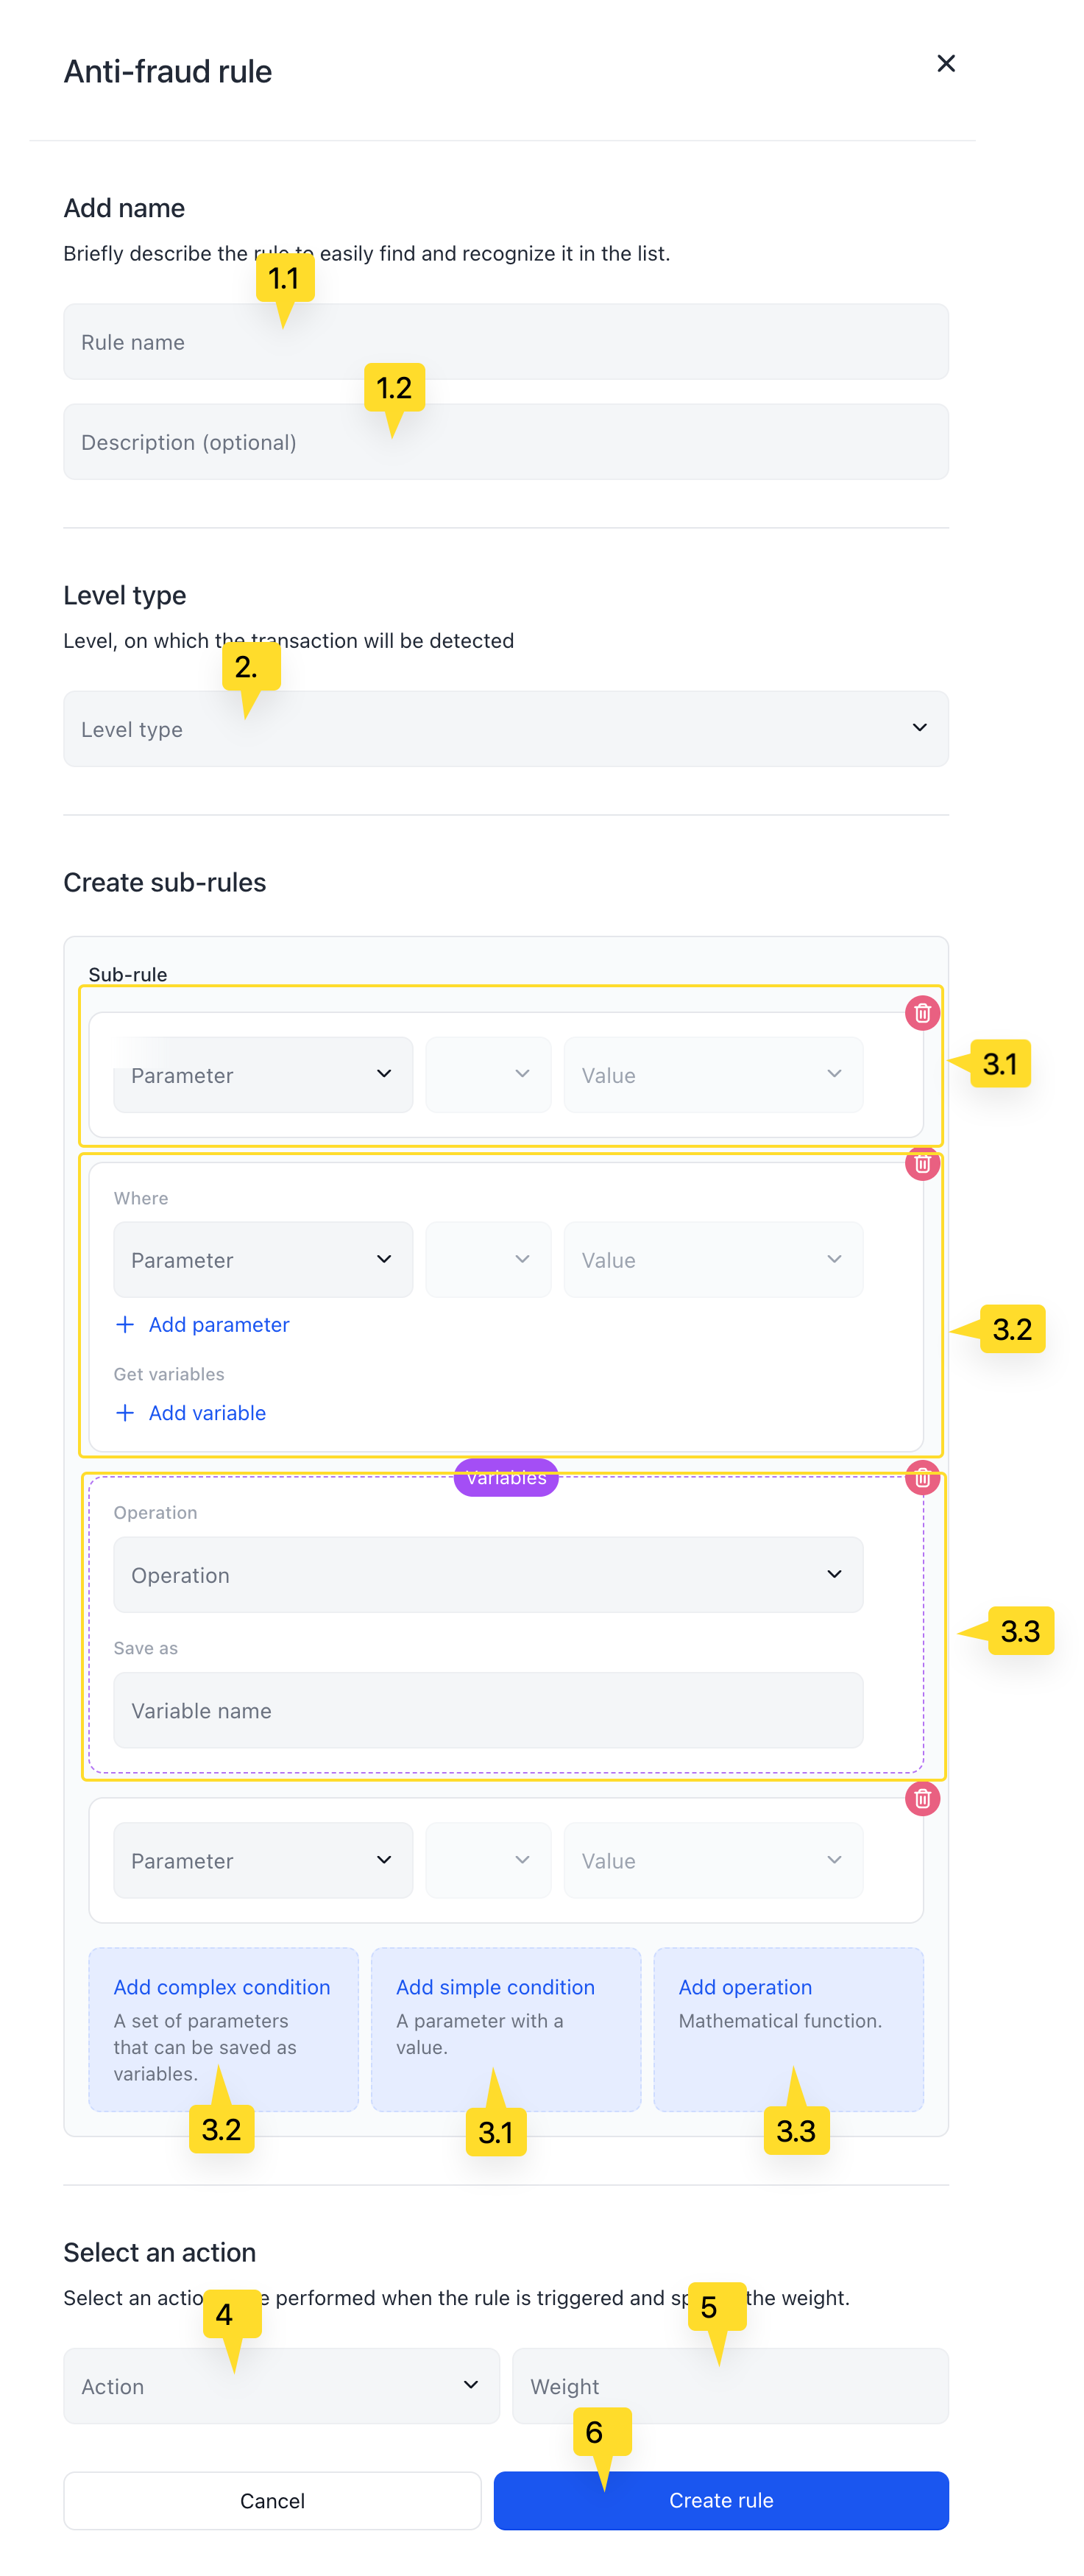Choose Add simple condition card
The width and height of the screenshot is (1084, 2576).
[506, 2029]
